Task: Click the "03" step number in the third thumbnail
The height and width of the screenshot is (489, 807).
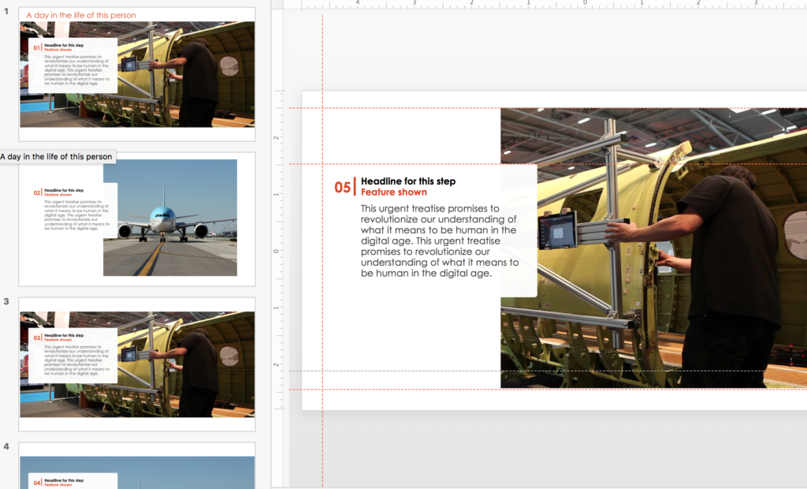Action: click(36, 338)
